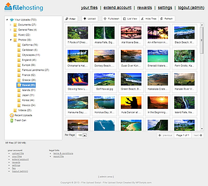Open the Per Page dropdown
208x186 pixels.
click(82, 135)
